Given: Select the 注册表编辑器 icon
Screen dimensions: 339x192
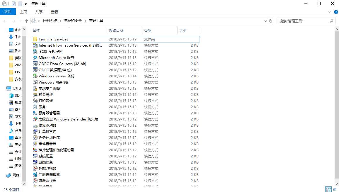Looking at the screenshot, I should click(35, 174).
